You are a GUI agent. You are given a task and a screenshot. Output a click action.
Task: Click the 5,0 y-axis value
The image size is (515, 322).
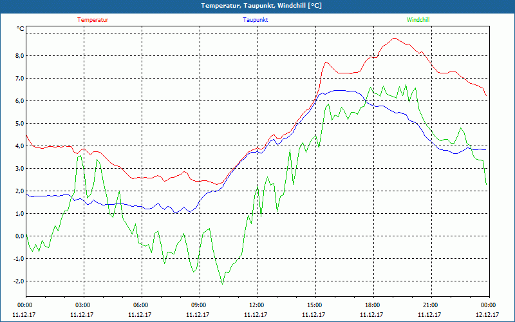click(20, 123)
